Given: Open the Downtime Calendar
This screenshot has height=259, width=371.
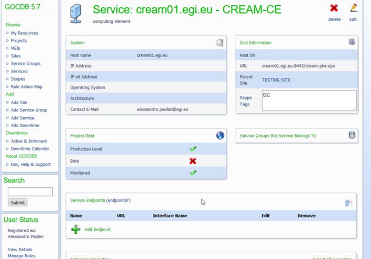Looking at the screenshot, I should (x=30, y=149).
